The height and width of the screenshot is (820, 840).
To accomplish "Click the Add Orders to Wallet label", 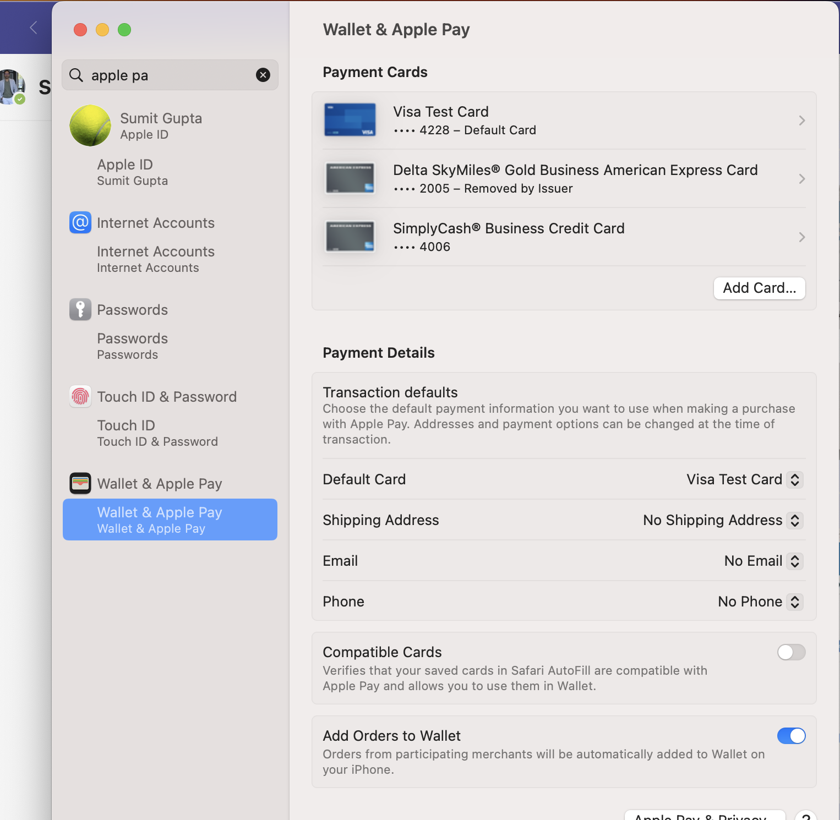I will tap(391, 736).
